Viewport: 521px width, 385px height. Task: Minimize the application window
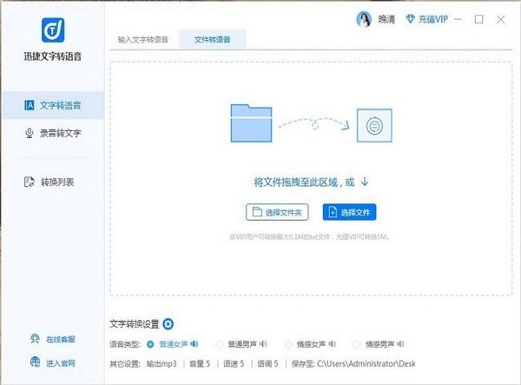coord(458,19)
